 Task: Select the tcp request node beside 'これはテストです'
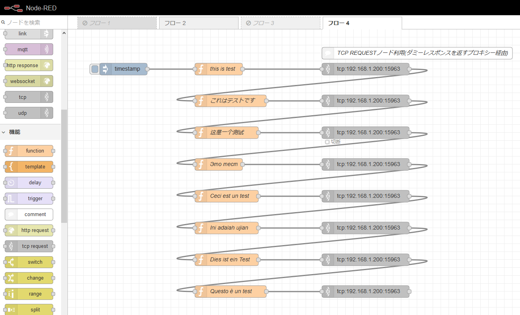pos(366,101)
